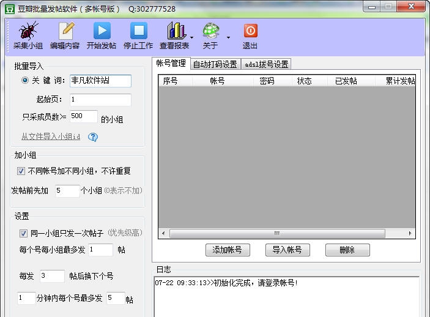Screen dimensions: 430x317
Task: Click 停止工作 stop icon
Action: pyautogui.click(x=138, y=31)
